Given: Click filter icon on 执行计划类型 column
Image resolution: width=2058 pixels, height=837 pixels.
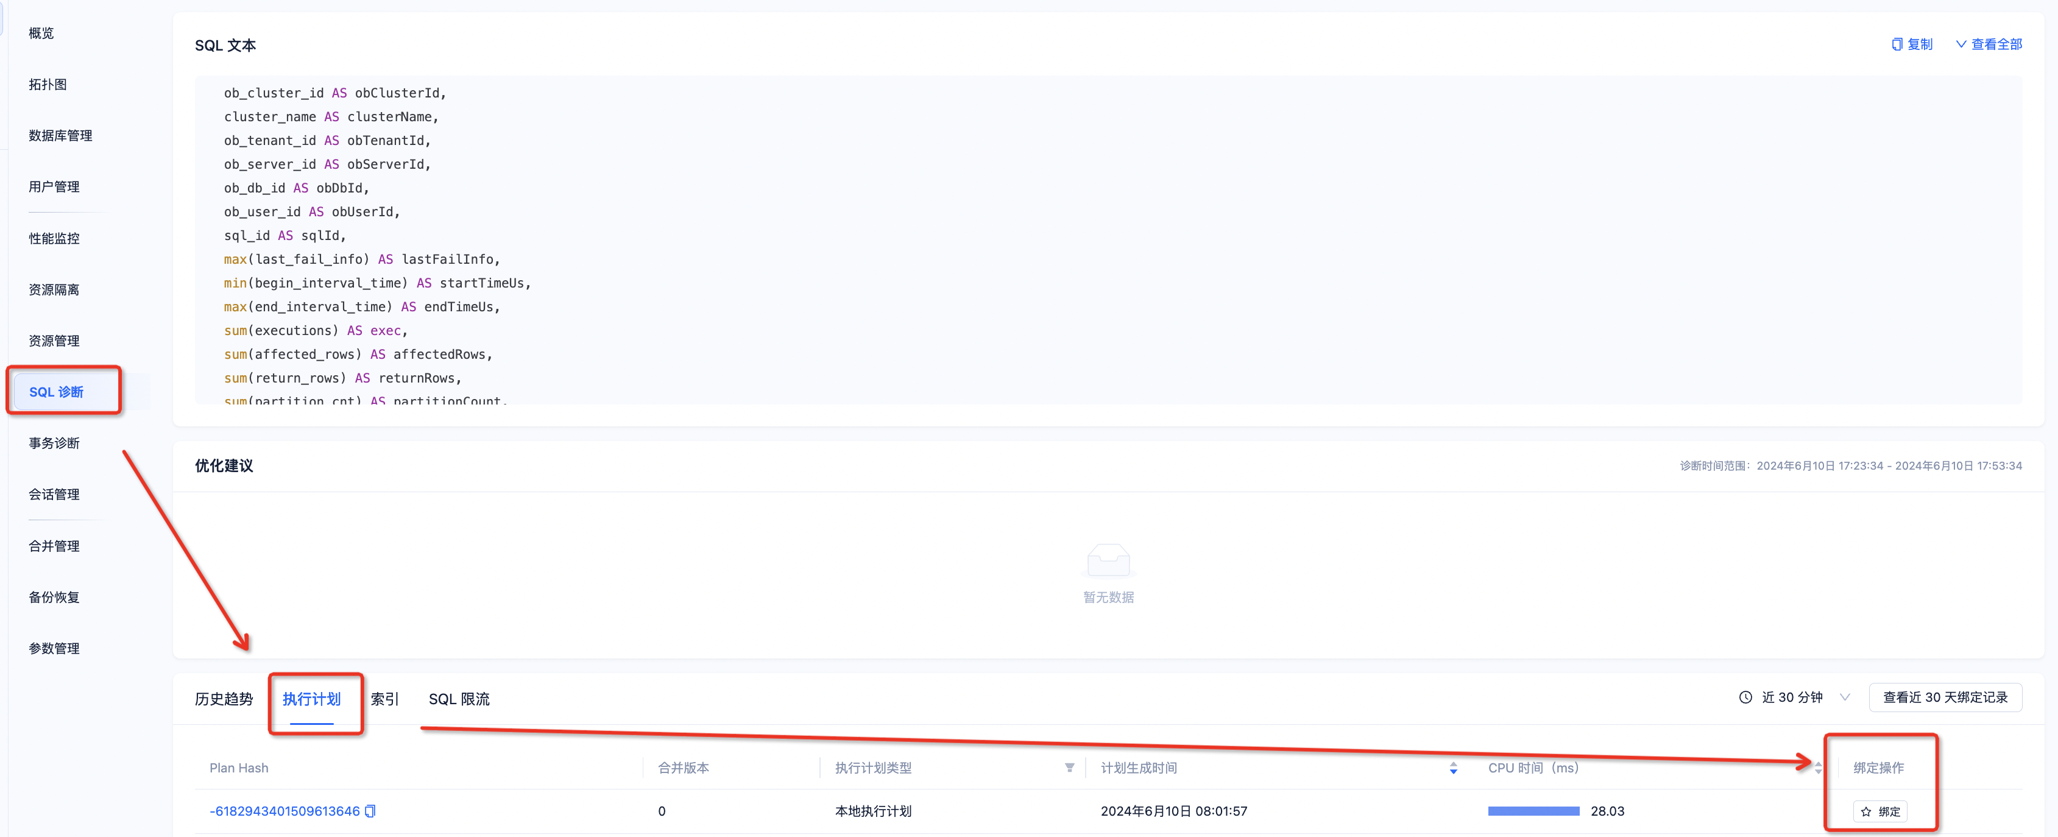Looking at the screenshot, I should pyautogui.click(x=1069, y=768).
